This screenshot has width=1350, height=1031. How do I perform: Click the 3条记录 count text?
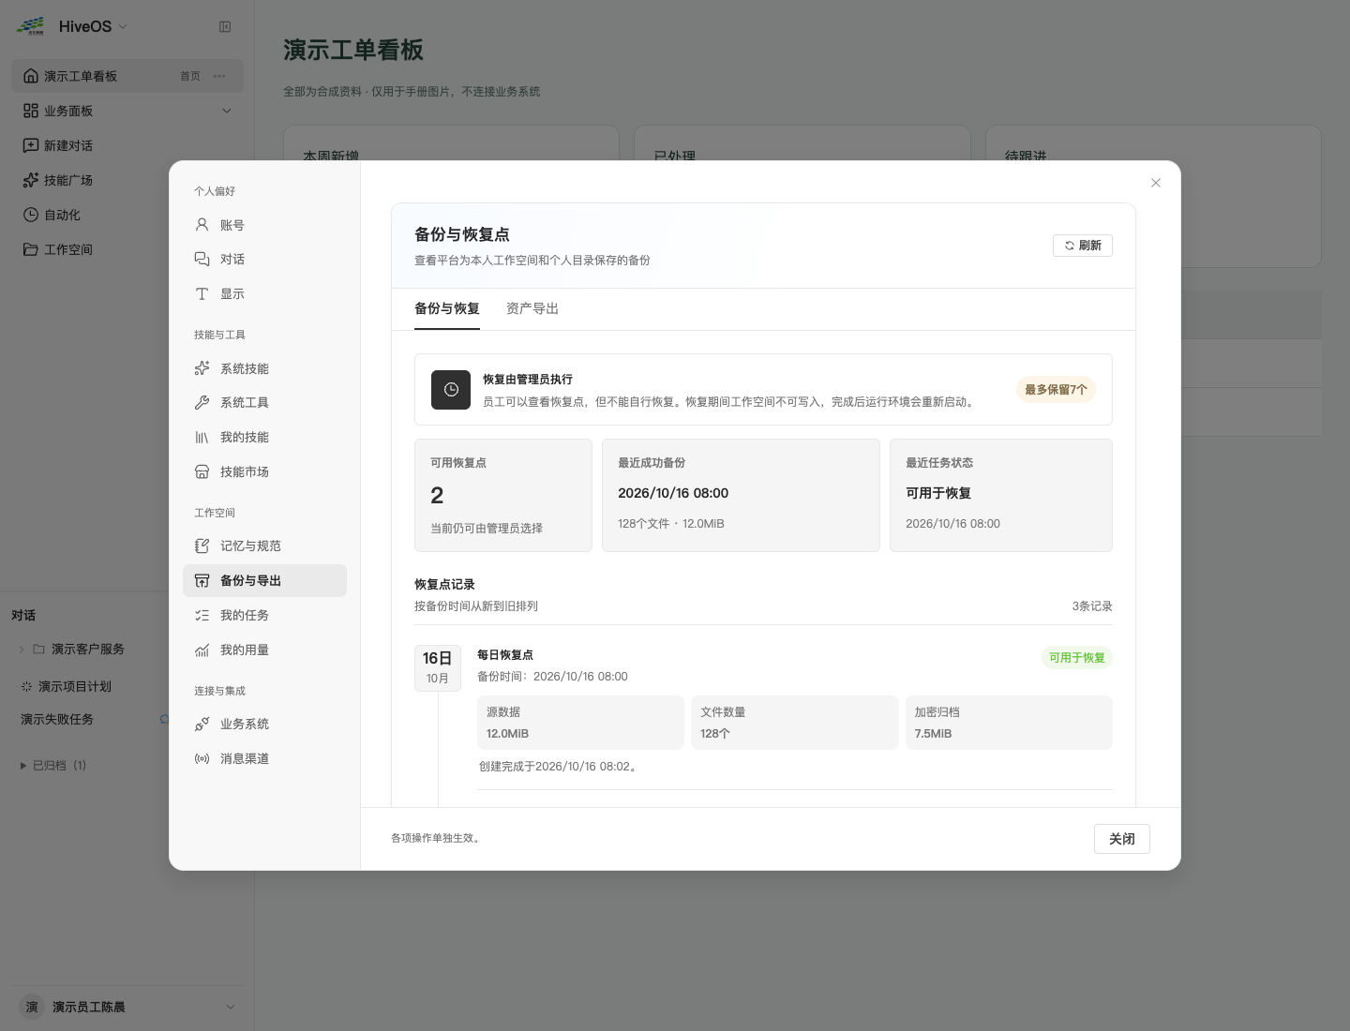pos(1092,606)
